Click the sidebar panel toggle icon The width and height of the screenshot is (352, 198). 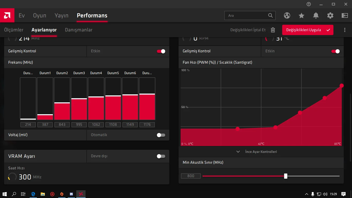(x=345, y=15)
